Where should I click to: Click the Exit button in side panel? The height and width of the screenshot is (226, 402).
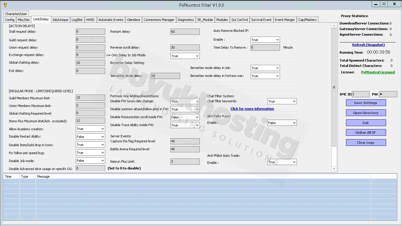coord(366,123)
